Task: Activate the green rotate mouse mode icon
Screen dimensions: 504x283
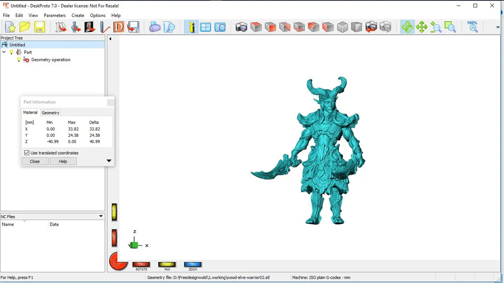Action: (x=407, y=27)
